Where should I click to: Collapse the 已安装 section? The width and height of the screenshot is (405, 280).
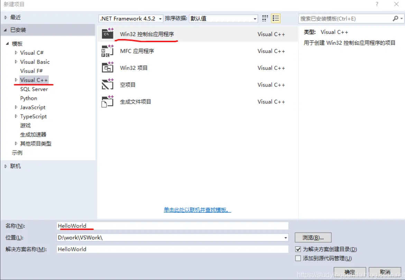[x=6, y=30]
